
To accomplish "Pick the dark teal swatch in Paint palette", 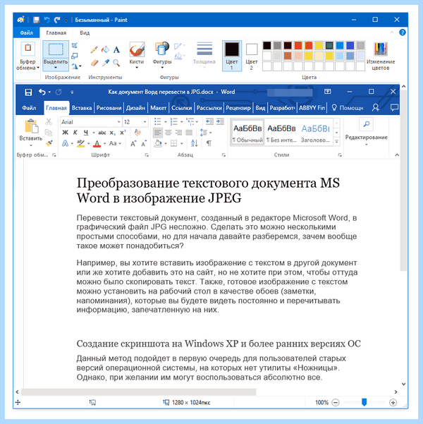I will click(329, 45).
